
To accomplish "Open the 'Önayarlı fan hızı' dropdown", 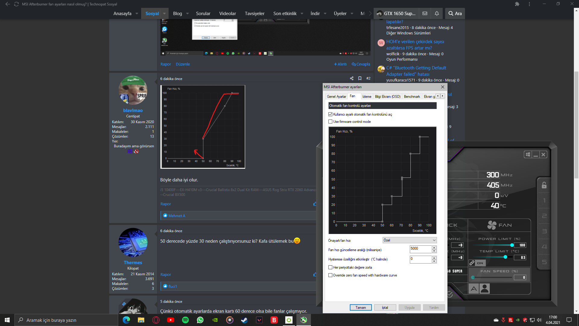I will tap(410, 240).
